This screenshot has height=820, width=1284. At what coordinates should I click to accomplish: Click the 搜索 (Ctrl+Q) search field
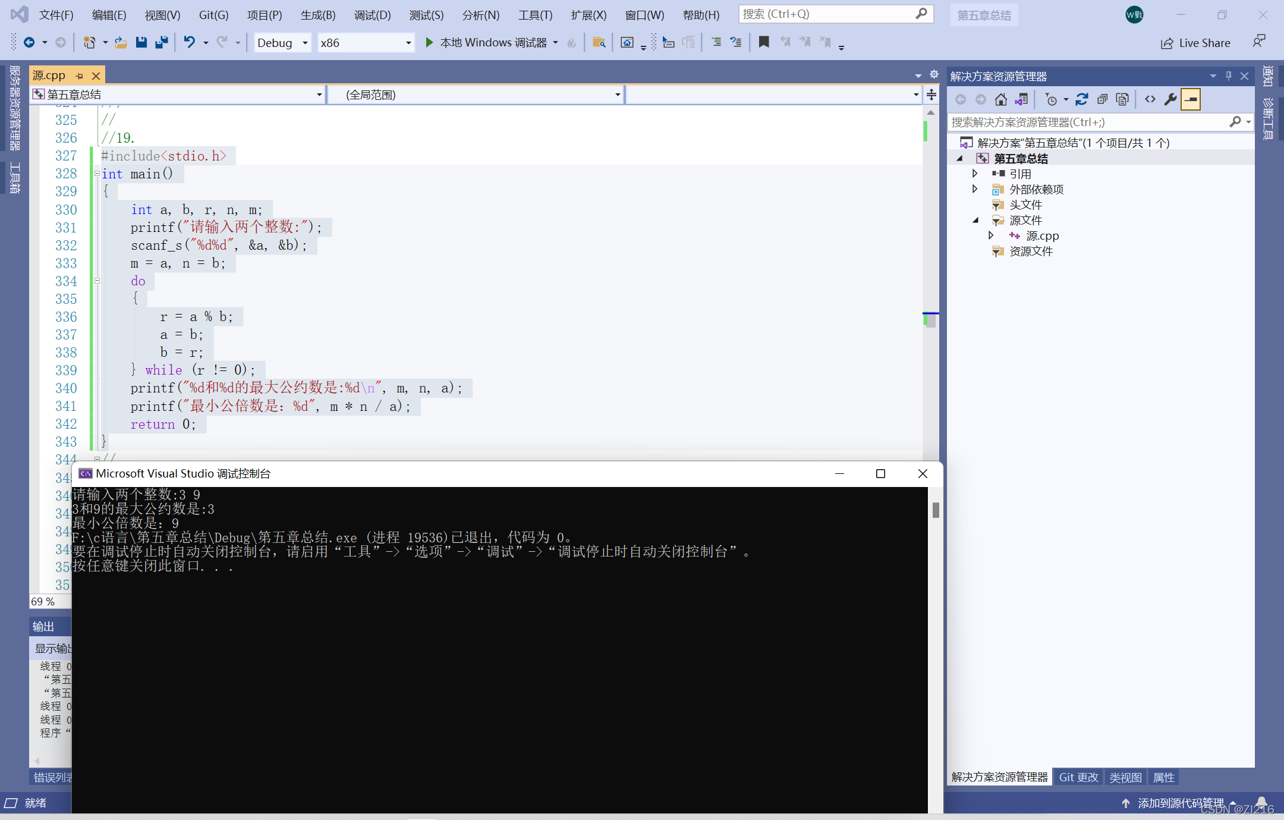click(x=836, y=14)
